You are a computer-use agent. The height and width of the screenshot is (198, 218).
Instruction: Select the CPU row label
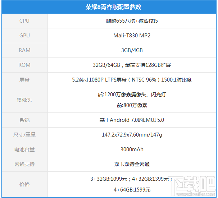click(24, 21)
